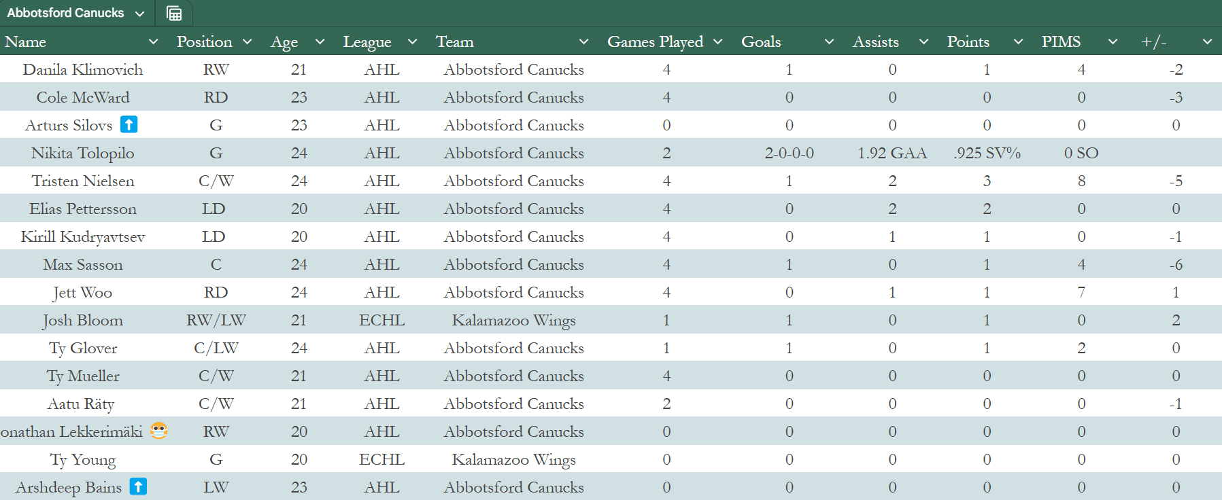Select the Danila Klimovich name cell
The width and height of the screenshot is (1222, 500).
point(83,69)
